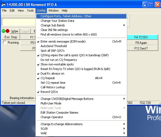Open AutoSend Threshold setting

point(81,46)
